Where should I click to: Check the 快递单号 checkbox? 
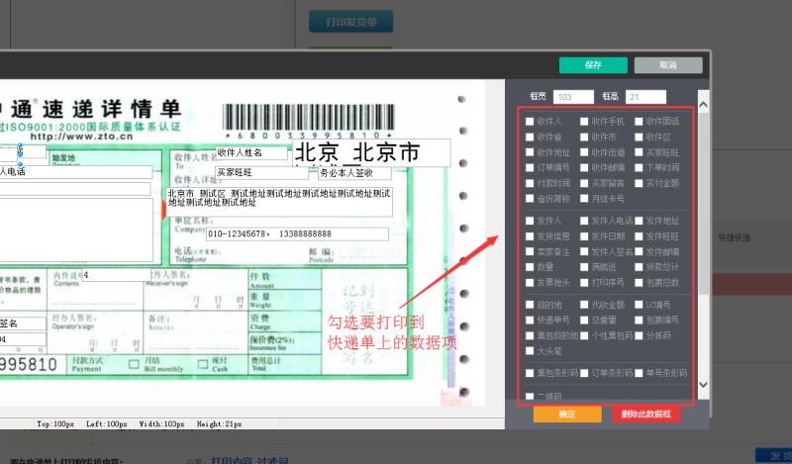point(530,321)
